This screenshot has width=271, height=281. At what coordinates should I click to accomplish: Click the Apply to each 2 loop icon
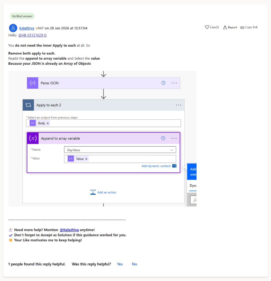pyautogui.click(x=28, y=105)
